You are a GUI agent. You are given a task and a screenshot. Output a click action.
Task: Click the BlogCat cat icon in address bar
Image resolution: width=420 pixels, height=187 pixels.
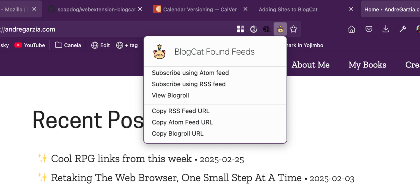coord(280,29)
